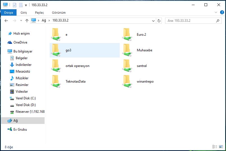Open the go3 shared folder icon
This screenshot has width=226, height=151.
56,50
